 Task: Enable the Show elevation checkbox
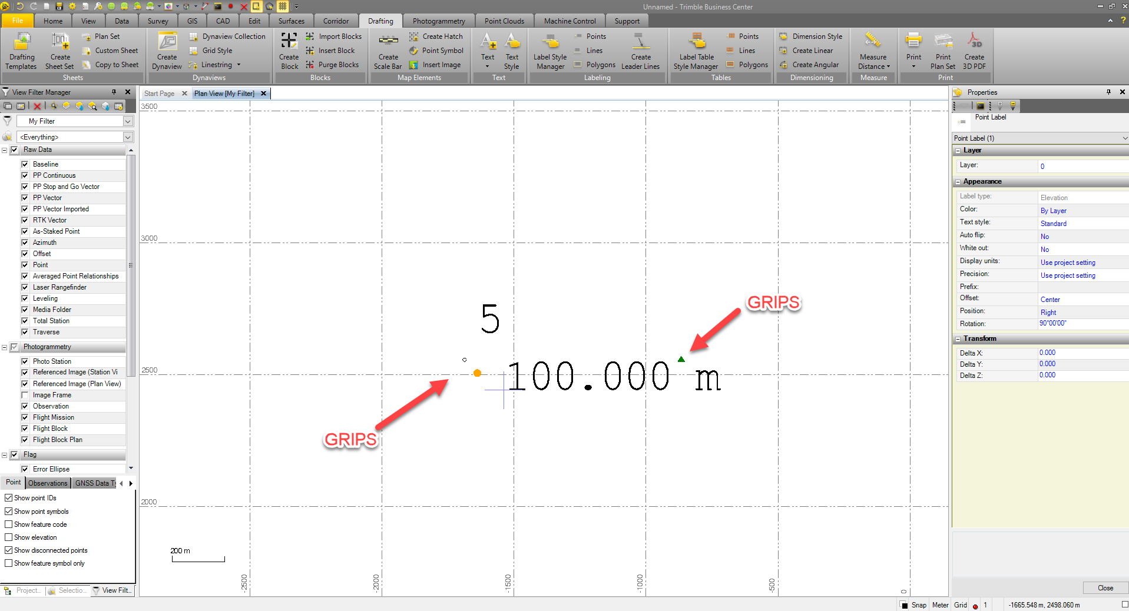[x=9, y=537]
